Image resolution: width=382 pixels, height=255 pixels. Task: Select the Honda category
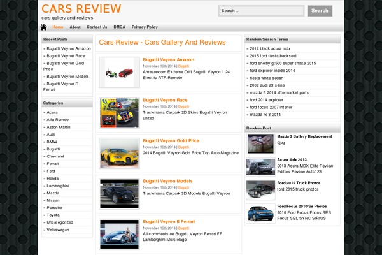pos(52,178)
